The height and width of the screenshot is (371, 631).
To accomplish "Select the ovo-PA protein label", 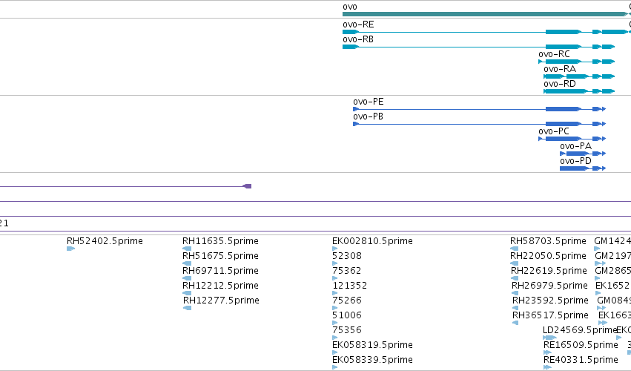I will [x=576, y=146].
